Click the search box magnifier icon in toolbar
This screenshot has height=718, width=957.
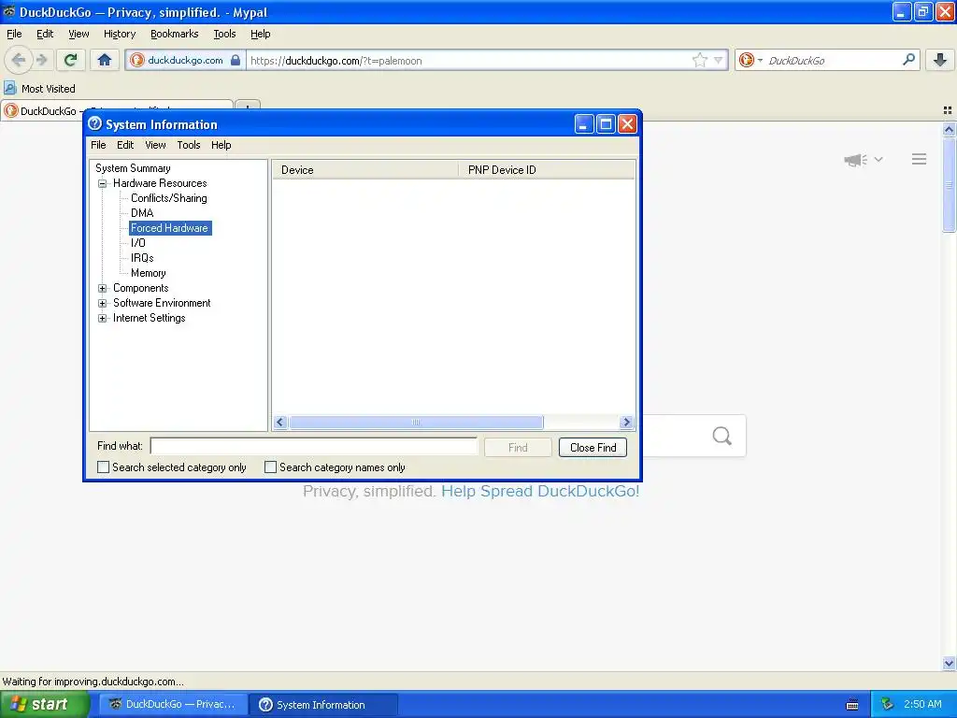pos(908,60)
